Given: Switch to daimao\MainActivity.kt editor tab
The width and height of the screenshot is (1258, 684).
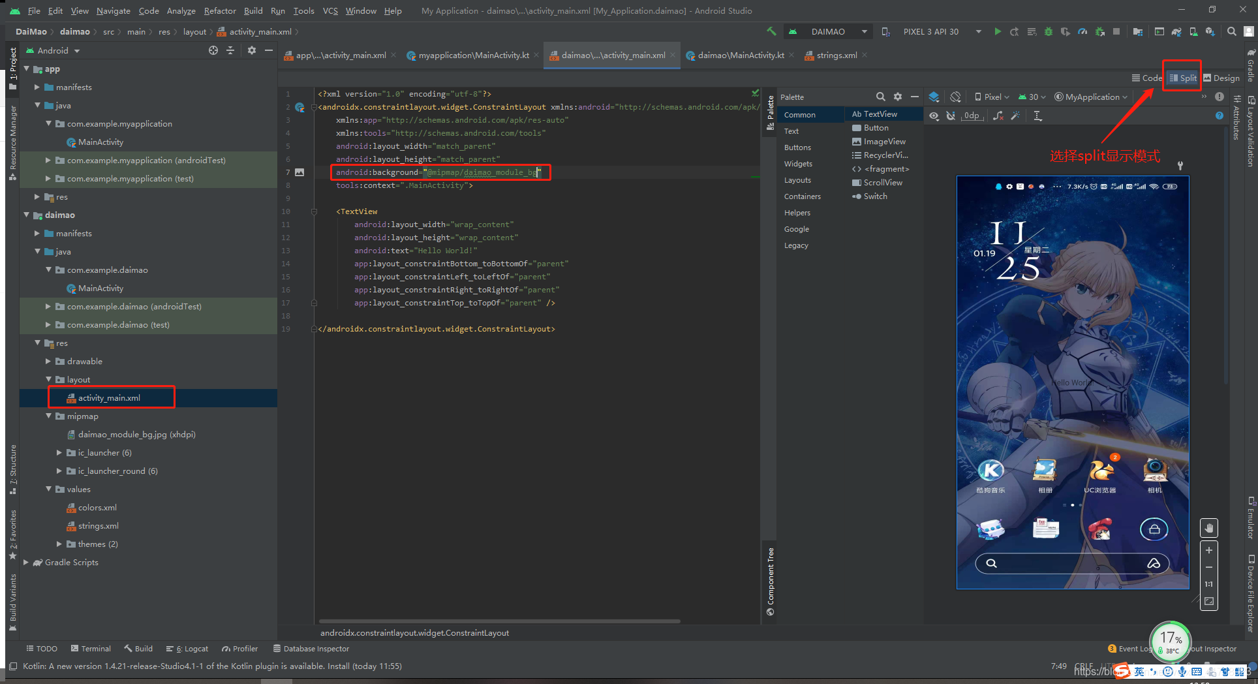Looking at the screenshot, I should [x=739, y=55].
